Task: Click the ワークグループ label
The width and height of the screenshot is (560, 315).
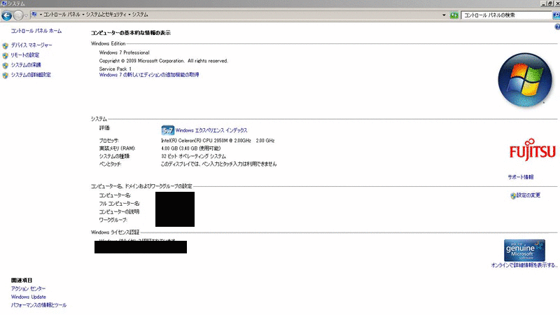Action: pos(113,220)
